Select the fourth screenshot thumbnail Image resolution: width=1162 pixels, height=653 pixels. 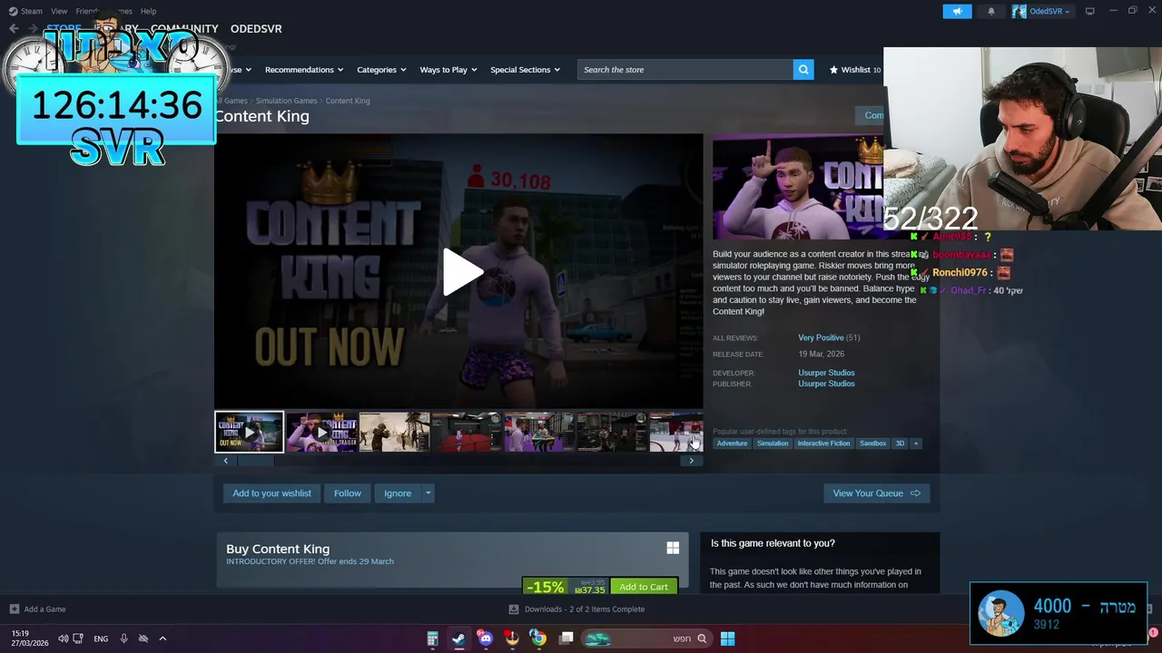point(468,432)
